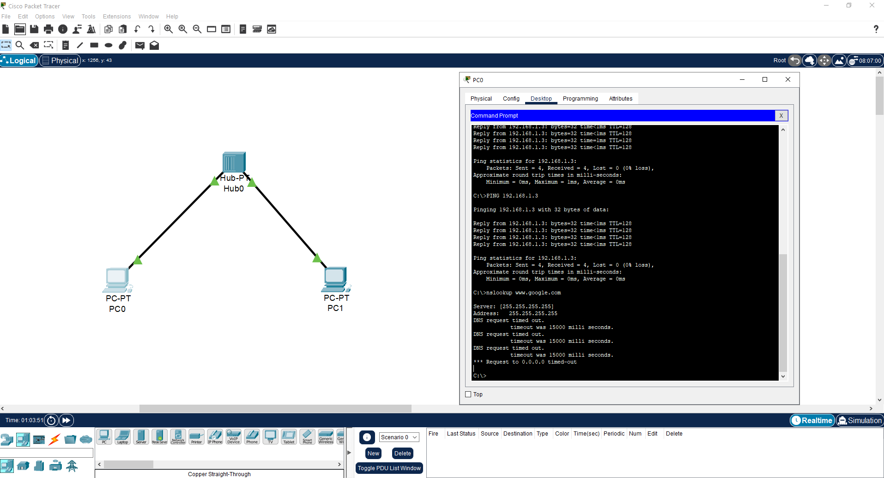
Task: Select the Draw Ellipse tool
Action: pos(109,45)
